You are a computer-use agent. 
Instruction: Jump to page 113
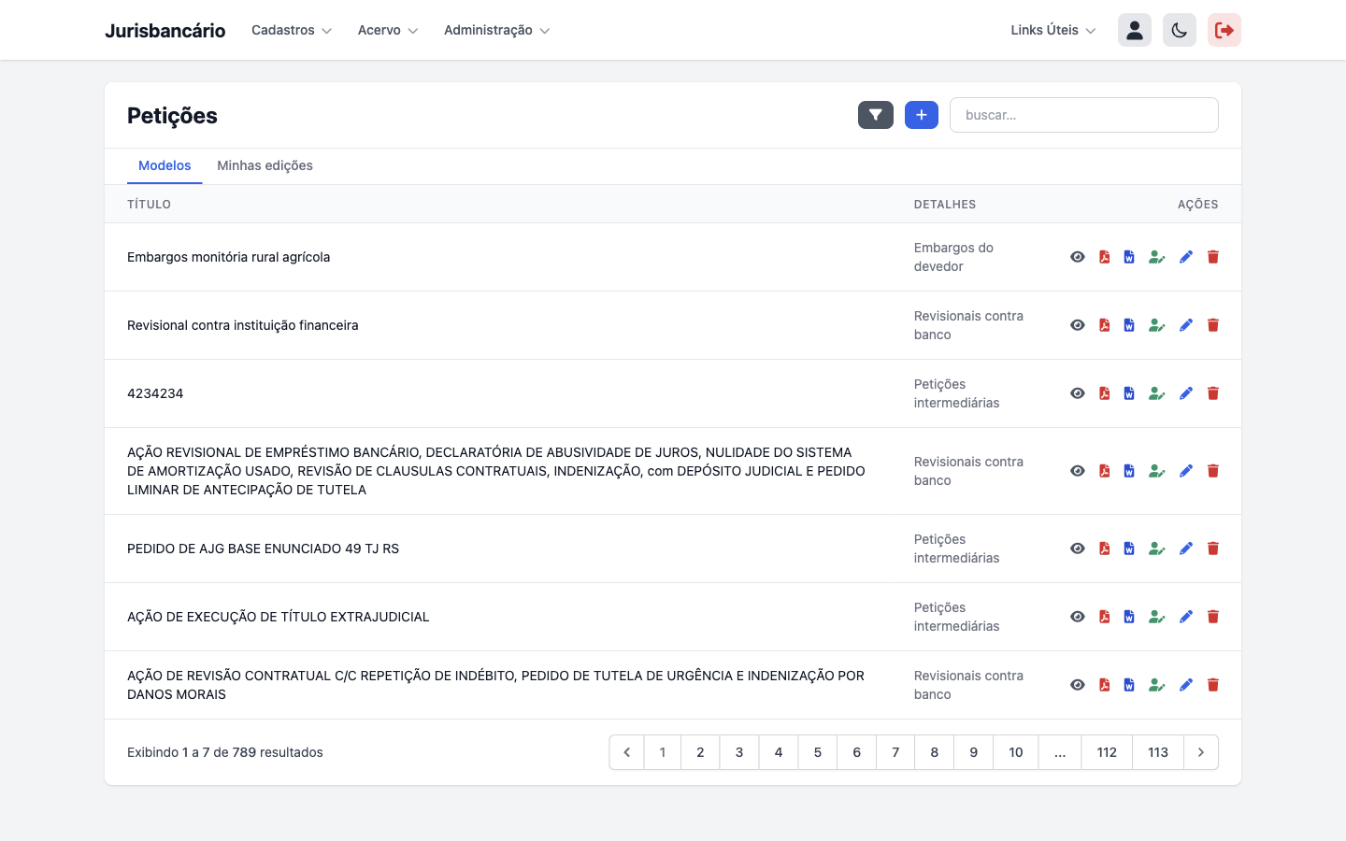pyautogui.click(x=1158, y=752)
